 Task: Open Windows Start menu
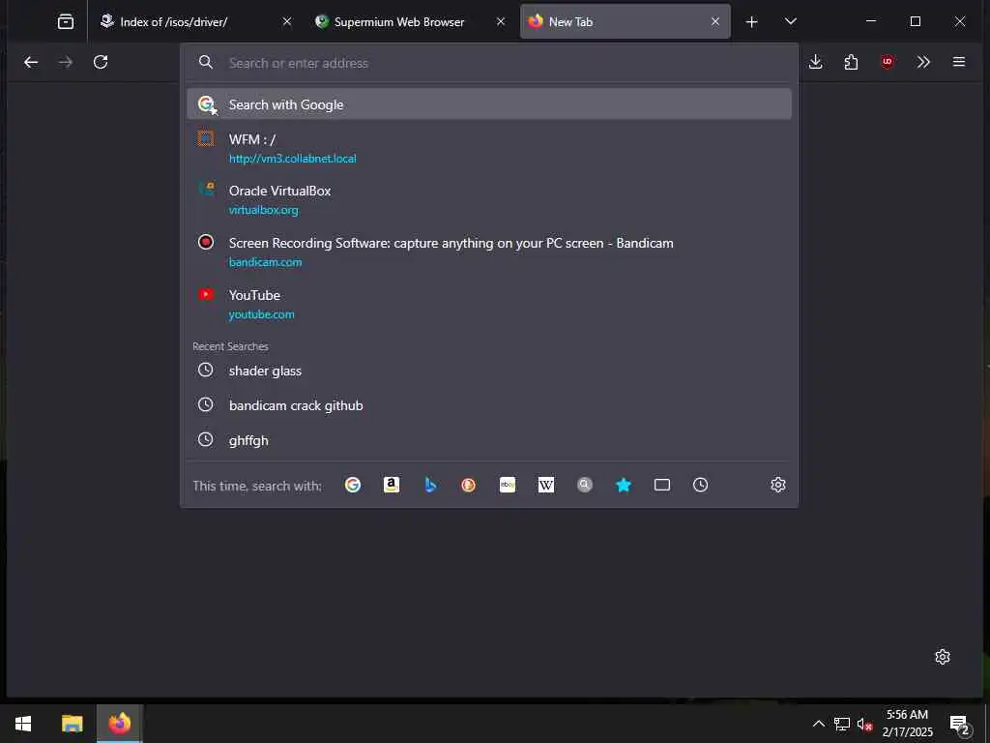click(23, 724)
